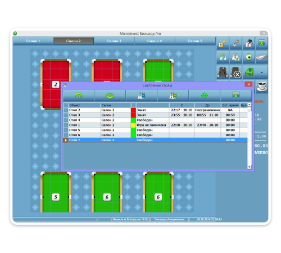Select the Стол 3 row in status list
The image size is (281, 253).
[x=155, y=115]
